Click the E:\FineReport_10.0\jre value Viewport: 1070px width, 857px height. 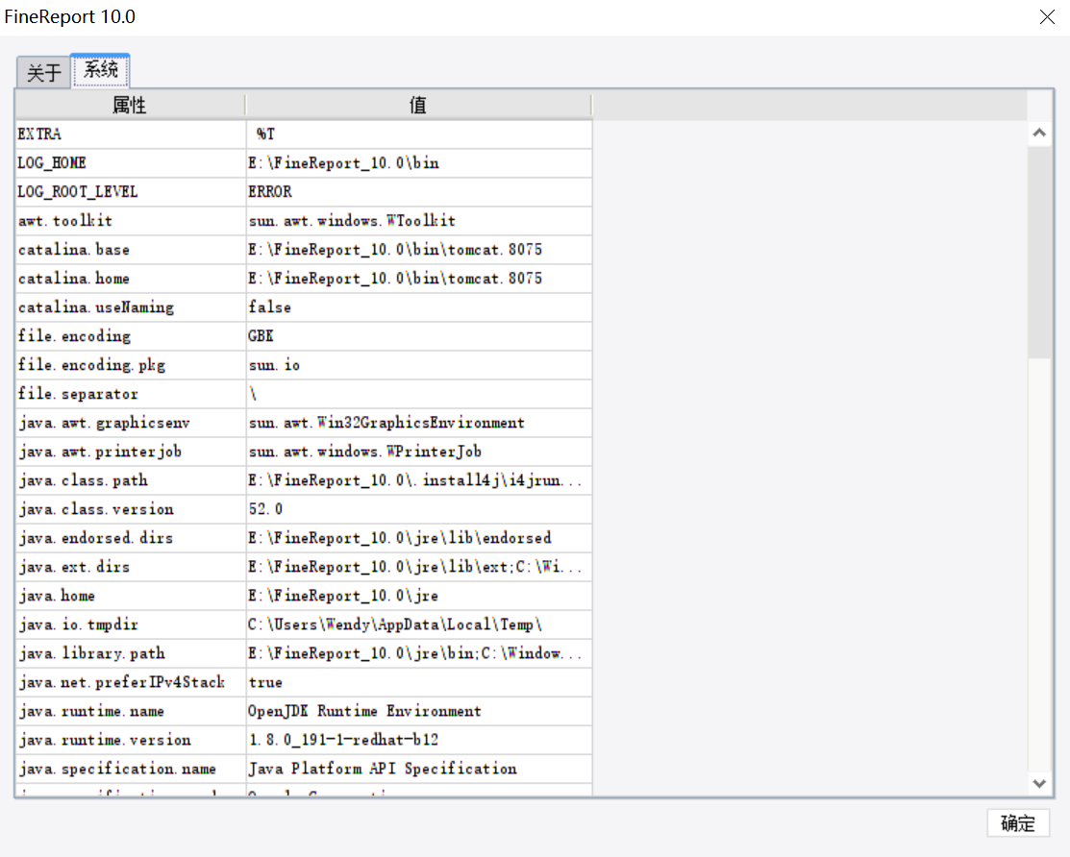(419, 596)
